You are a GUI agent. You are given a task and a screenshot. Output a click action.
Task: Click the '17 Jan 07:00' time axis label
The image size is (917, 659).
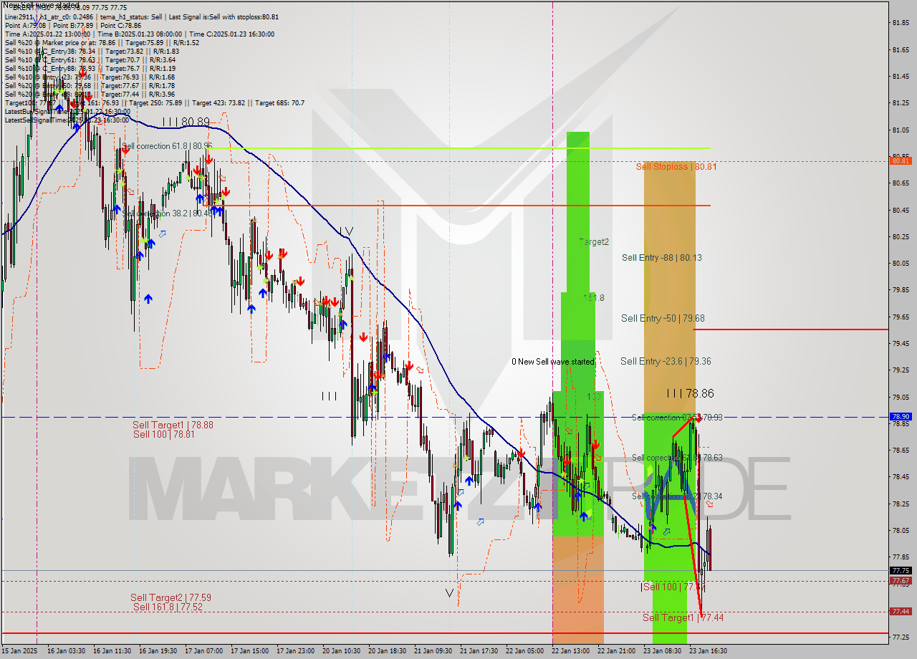pyautogui.click(x=204, y=651)
